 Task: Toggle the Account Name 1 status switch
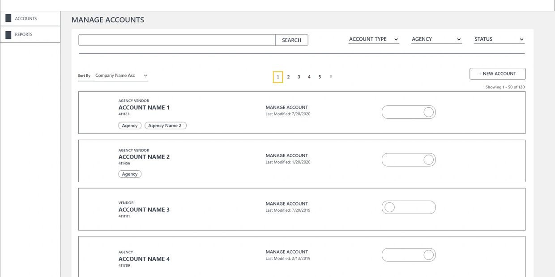408,112
